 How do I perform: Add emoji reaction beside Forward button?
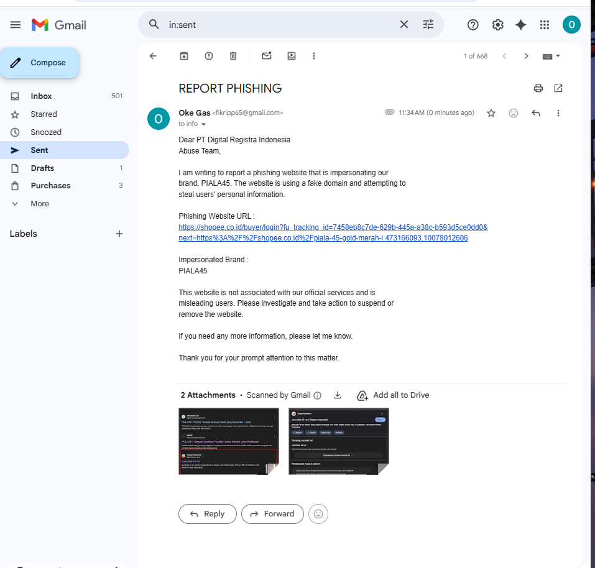point(318,514)
